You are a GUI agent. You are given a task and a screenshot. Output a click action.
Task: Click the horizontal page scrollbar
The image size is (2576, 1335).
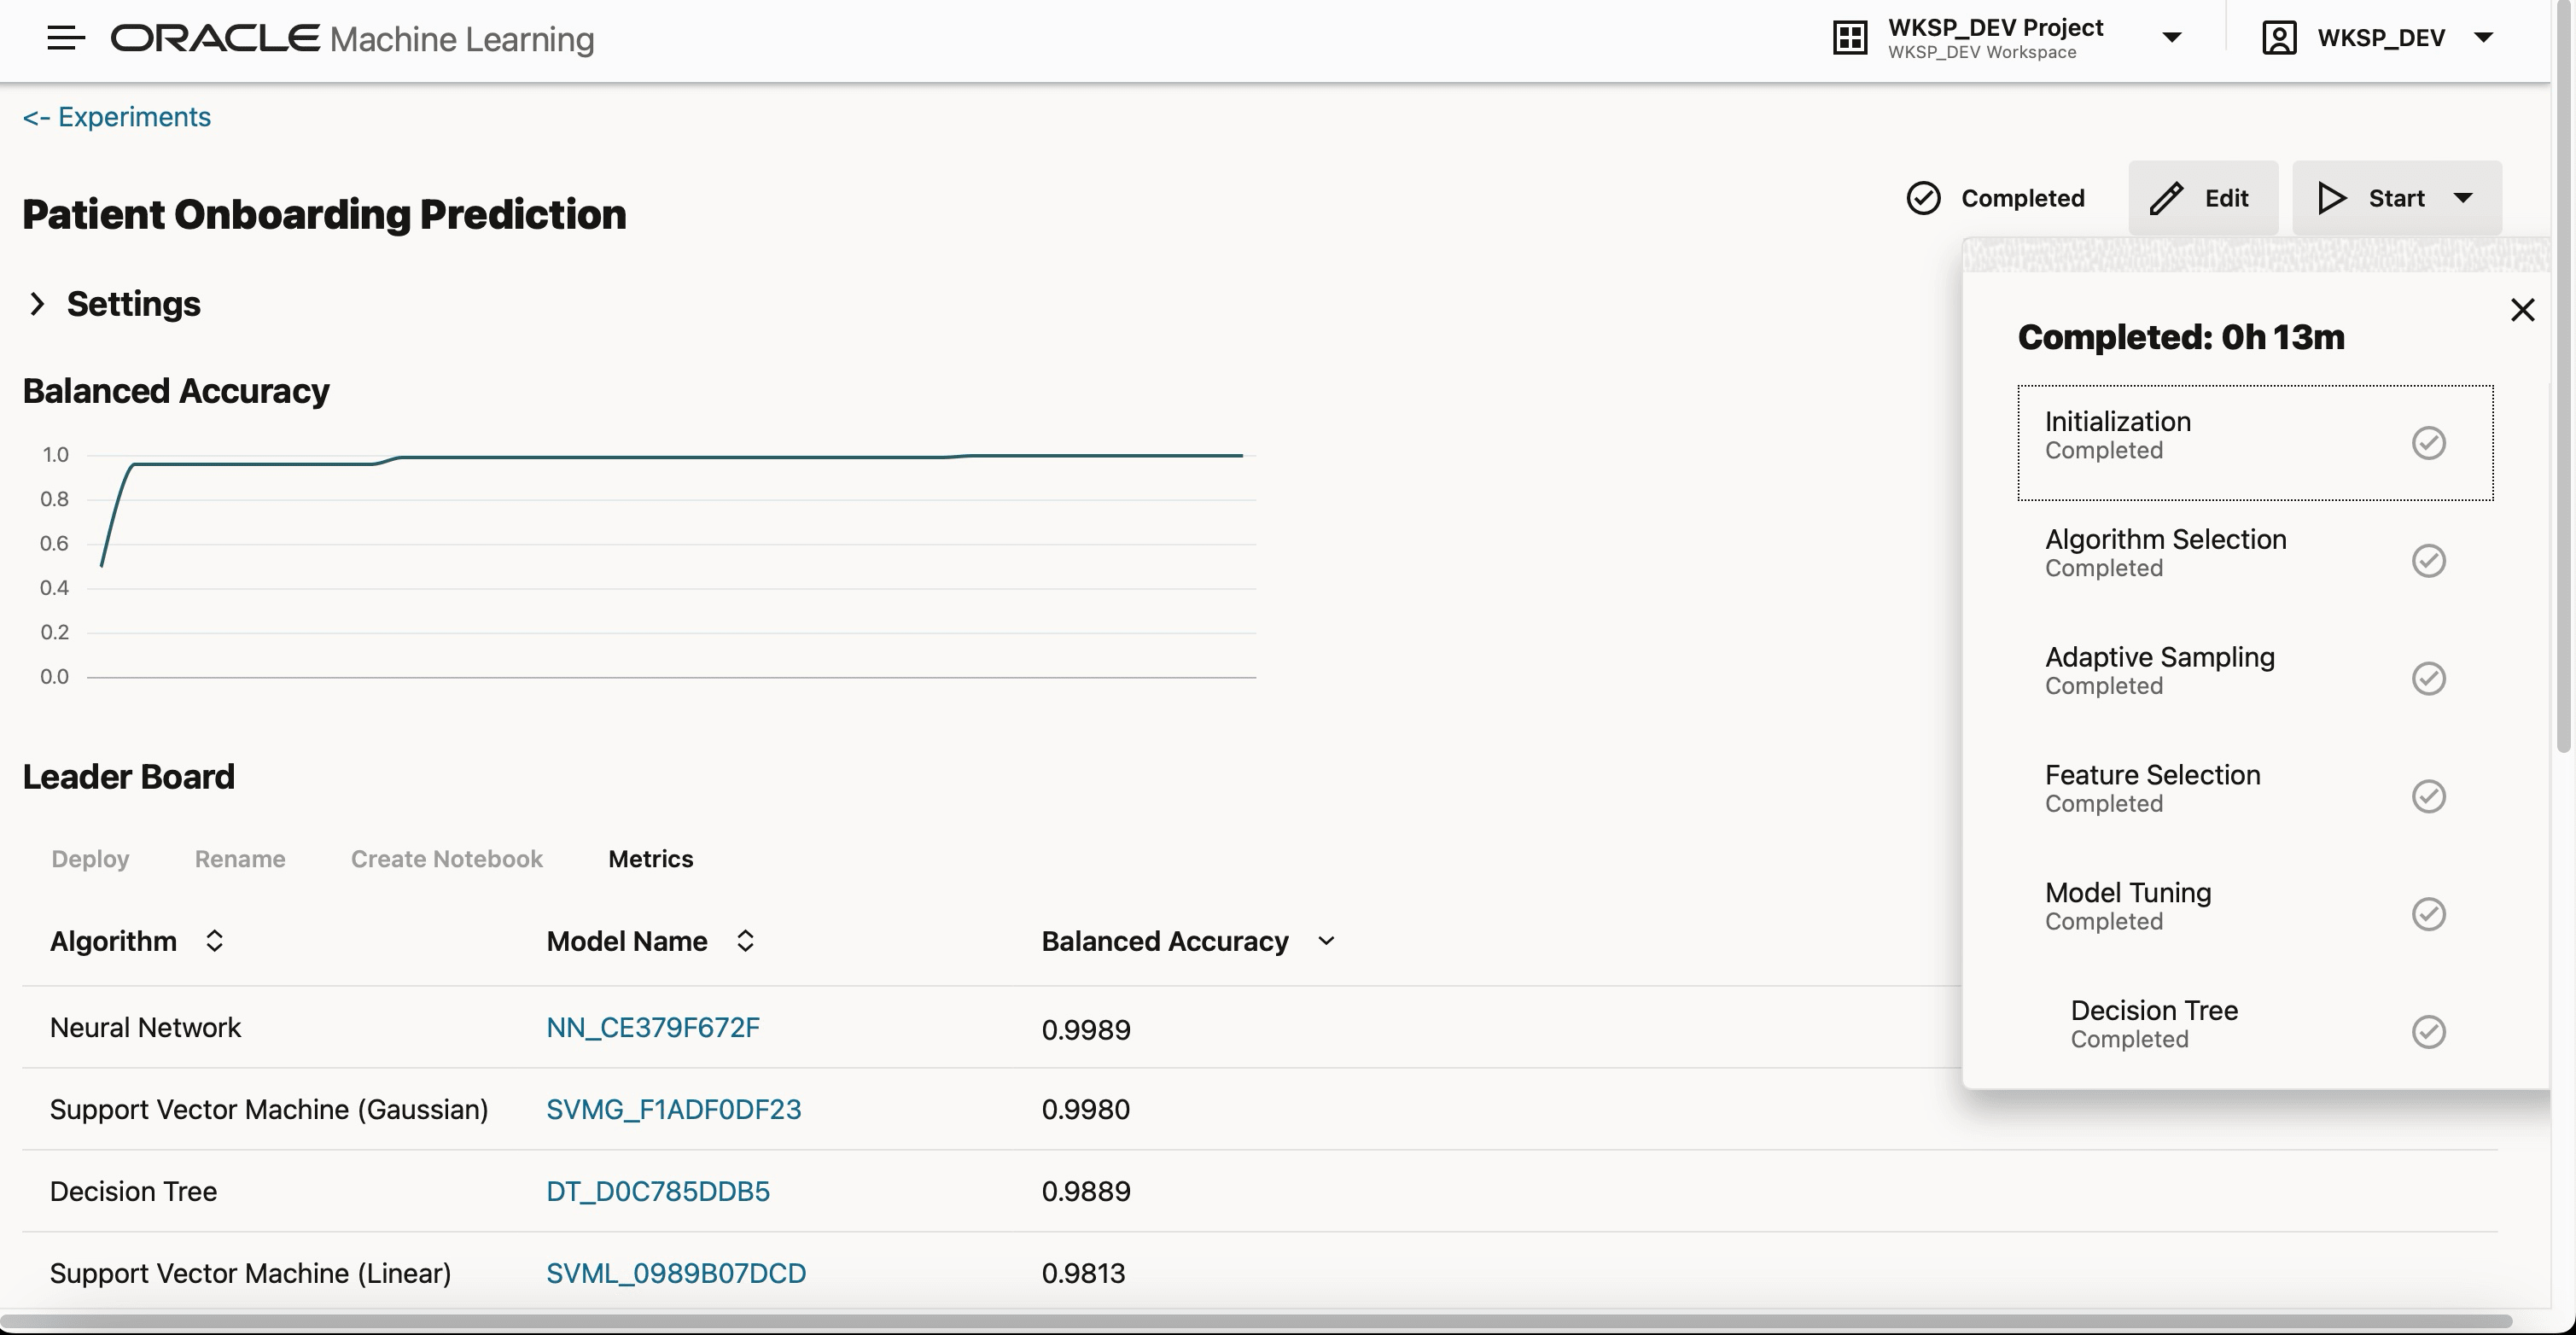pyautogui.click(x=1256, y=1322)
